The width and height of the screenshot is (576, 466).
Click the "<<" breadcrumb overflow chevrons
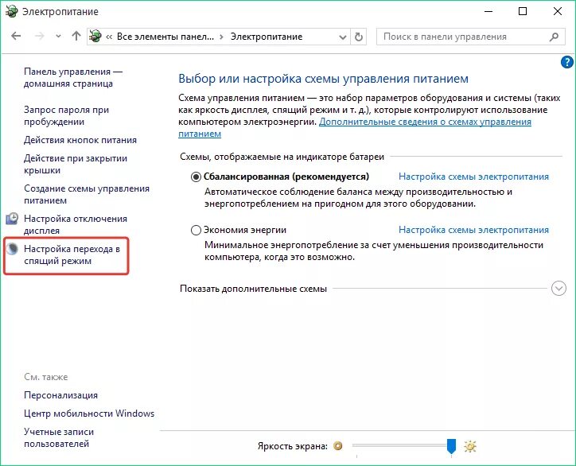[109, 37]
